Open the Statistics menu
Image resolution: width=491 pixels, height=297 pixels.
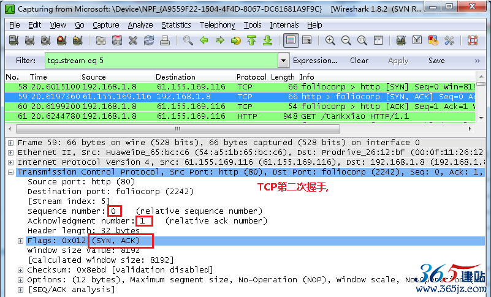[176, 24]
